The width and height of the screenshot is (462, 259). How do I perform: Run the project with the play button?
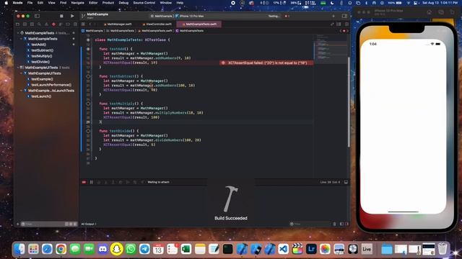pyautogui.click(x=72, y=16)
